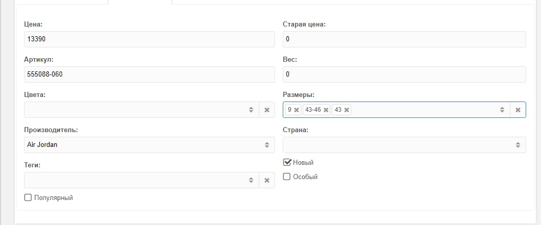Click the Цена field containing 13390
Image resolution: width=541 pixels, height=225 pixels.
click(x=149, y=39)
